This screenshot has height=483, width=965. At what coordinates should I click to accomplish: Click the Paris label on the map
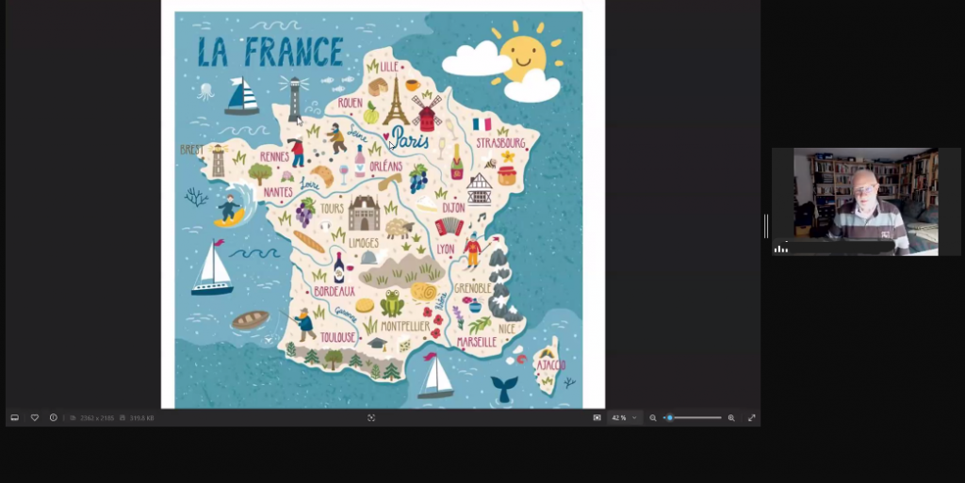tap(410, 141)
